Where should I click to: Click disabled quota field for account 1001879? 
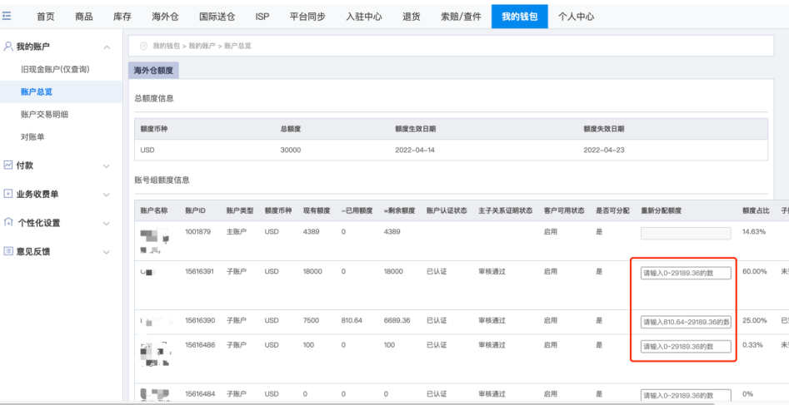pos(686,233)
